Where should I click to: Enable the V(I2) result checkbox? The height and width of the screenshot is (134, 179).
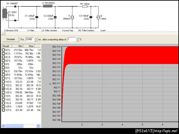[x=3, y=99]
